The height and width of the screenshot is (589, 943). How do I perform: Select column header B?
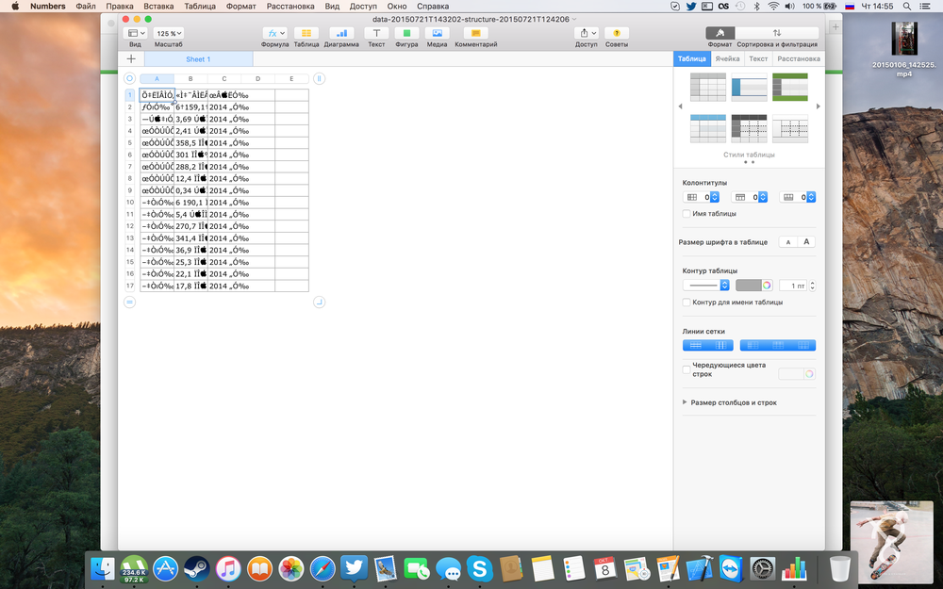(x=190, y=79)
